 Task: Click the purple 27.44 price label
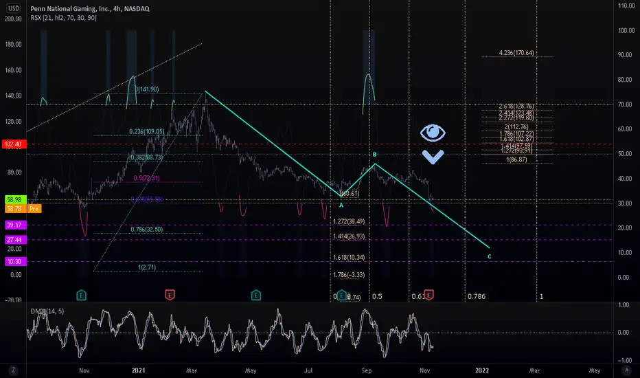[x=14, y=240]
